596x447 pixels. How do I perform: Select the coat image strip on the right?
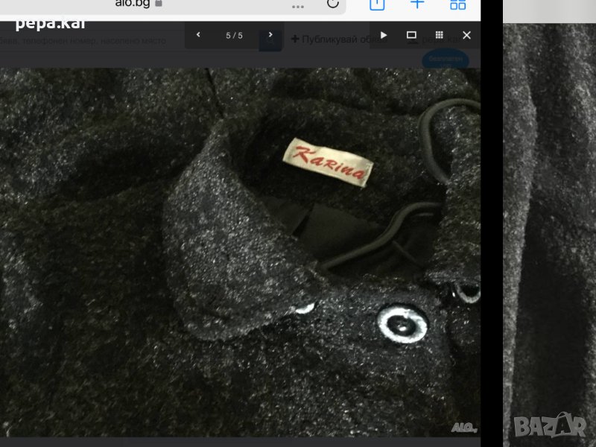pyautogui.click(x=549, y=223)
